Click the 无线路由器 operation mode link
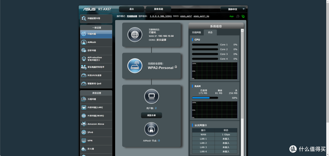This screenshot has height=156, width=329. tap(132, 16)
